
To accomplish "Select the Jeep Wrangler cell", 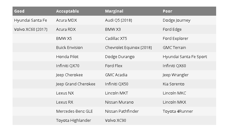I will pyautogui.click(x=176, y=75).
